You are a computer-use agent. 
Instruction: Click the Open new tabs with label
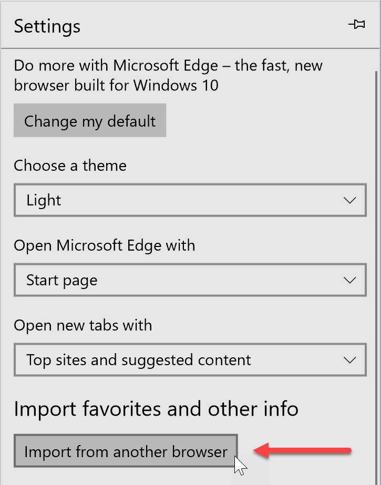coord(83,325)
